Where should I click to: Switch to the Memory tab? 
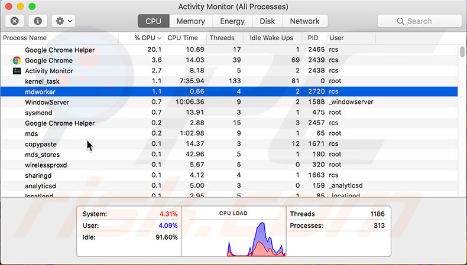(x=190, y=21)
